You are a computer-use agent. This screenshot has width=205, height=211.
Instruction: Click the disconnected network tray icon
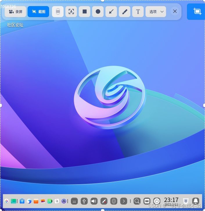pos(104,201)
